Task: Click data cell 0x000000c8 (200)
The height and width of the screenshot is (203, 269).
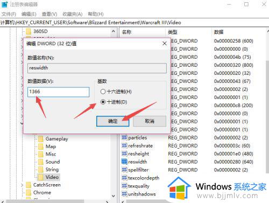Action: click(233, 106)
